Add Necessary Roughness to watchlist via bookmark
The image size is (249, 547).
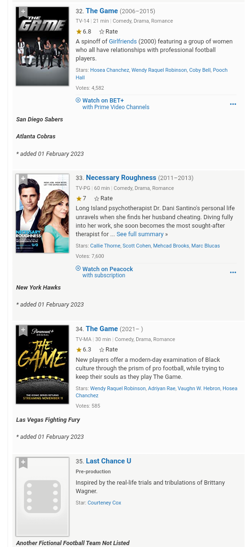[x=23, y=179]
